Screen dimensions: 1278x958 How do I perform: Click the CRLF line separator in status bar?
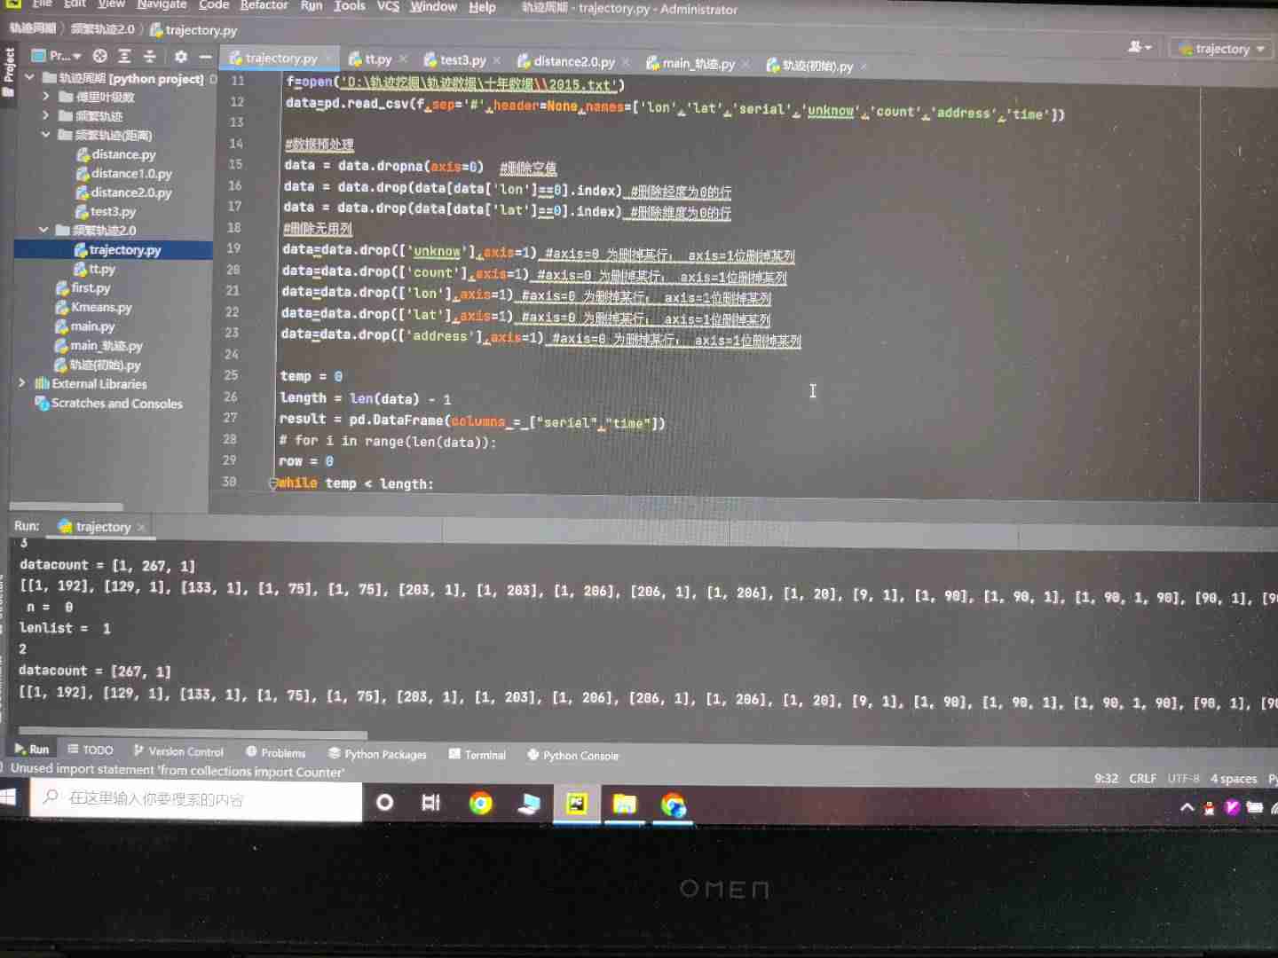[1142, 778]
